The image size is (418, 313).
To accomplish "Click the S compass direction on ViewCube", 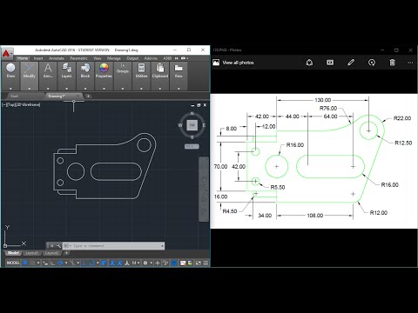I will (x=192, y=137).
